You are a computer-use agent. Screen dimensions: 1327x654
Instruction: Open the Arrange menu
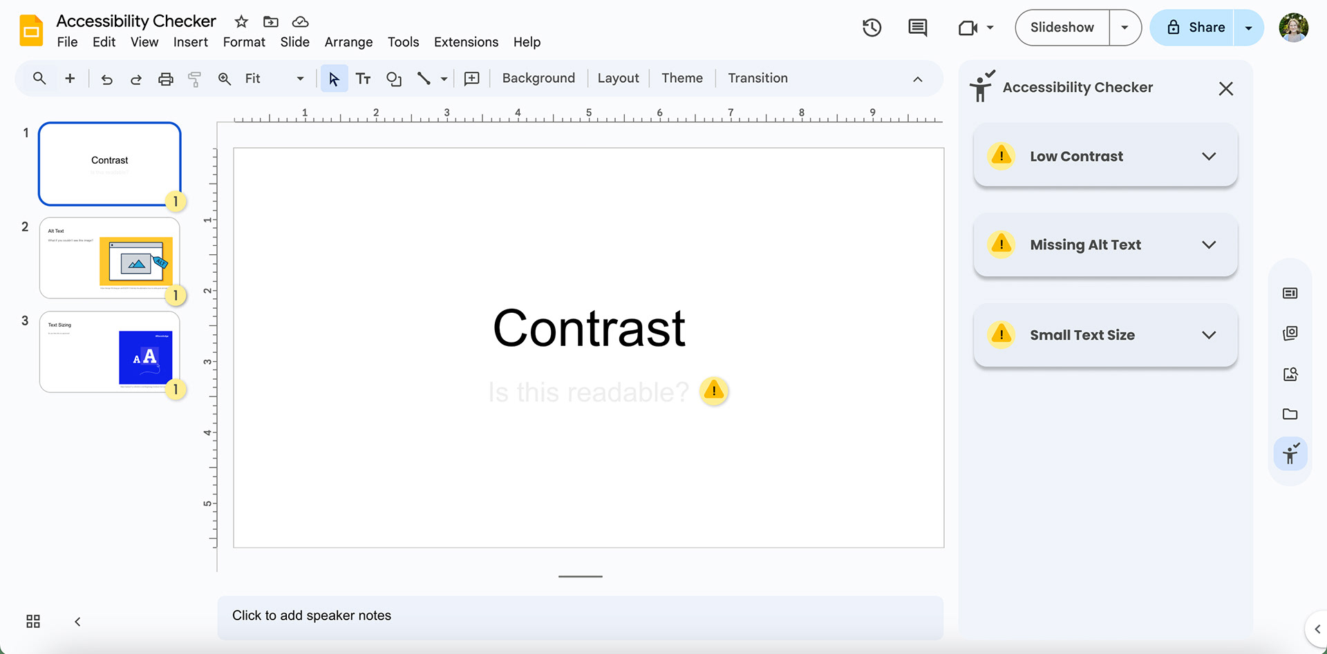[x=348, y=42]
